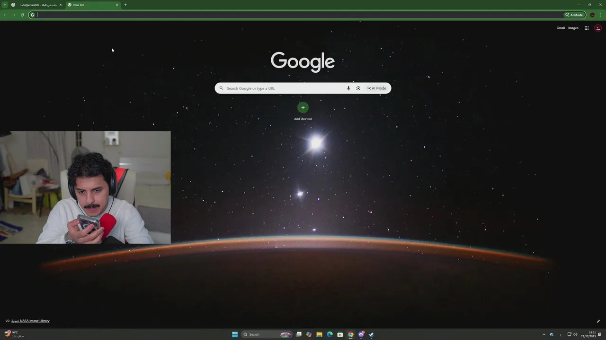Viewport: 606px width, 340px height.
Task: Open the Google apps grid
Action: (x=587, y=28)
